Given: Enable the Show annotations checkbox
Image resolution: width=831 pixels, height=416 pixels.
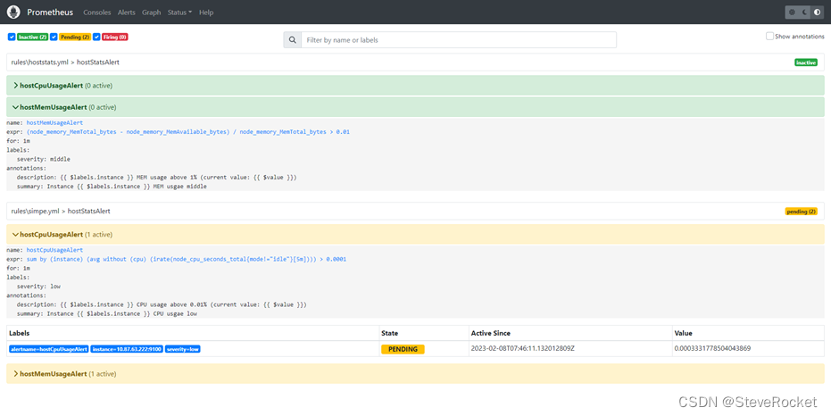Looking at the screenshot, I should pos(769,36).
